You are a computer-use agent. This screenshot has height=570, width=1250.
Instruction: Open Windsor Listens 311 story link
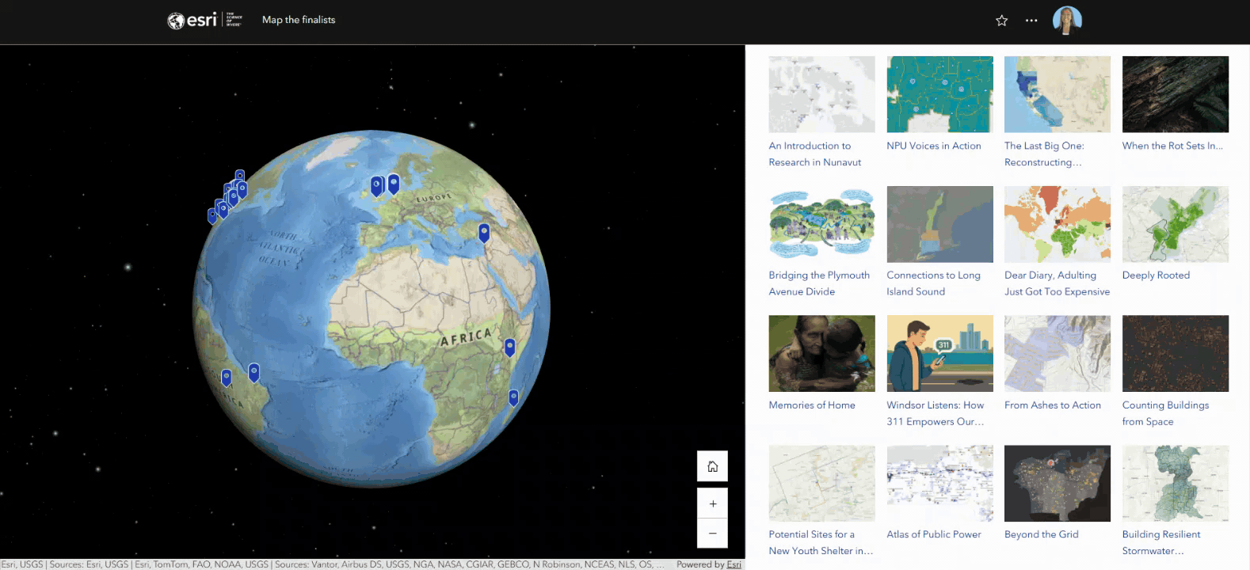(936, 413)
